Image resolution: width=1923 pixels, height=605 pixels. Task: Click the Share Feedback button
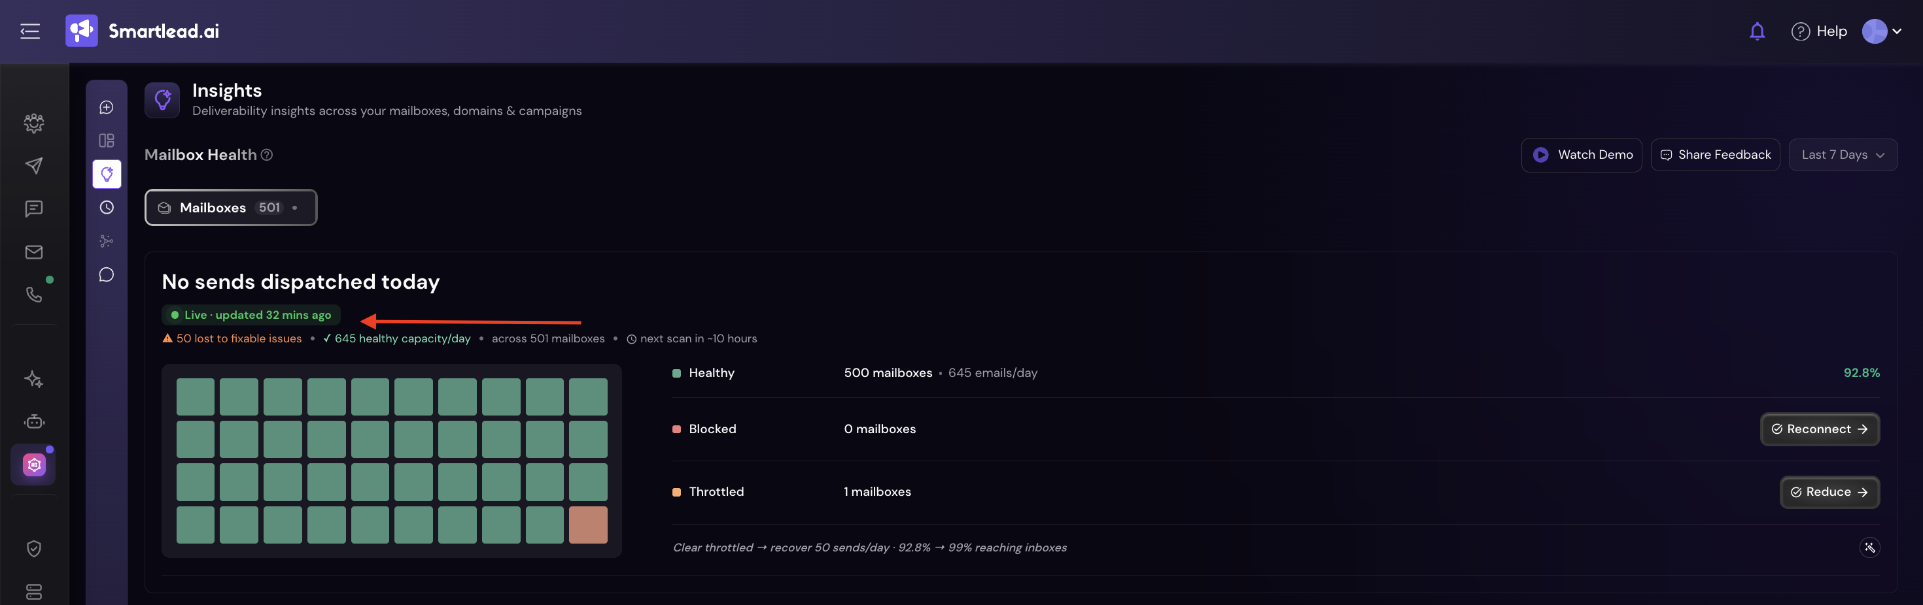click(1715, 155)
